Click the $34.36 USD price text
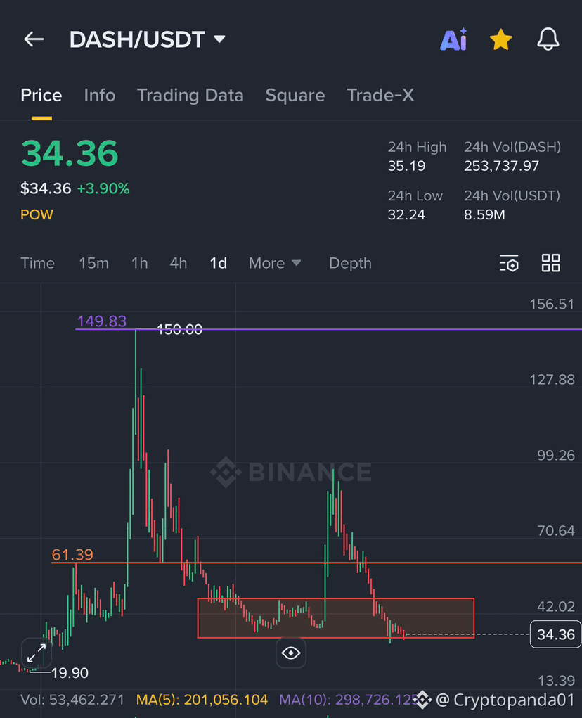The image size is (582, 718). coord(46,188)
